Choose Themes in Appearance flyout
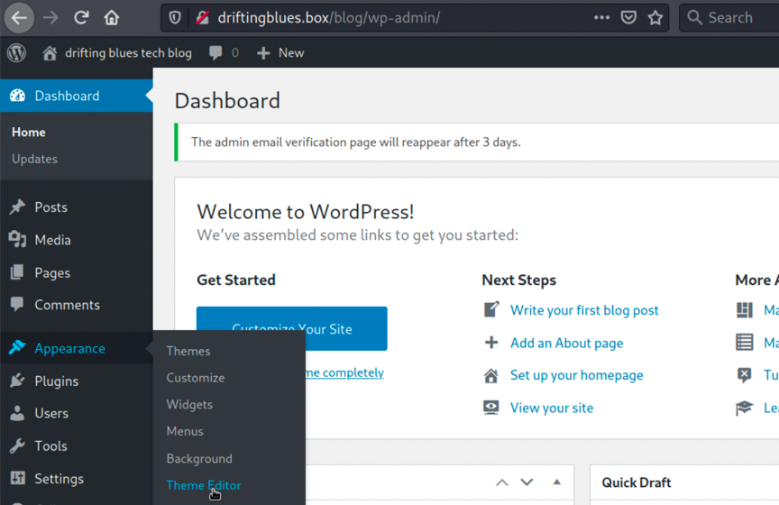The width and height of the screenshot is (779, 505). pyautogui.click(x=188, y=351)
